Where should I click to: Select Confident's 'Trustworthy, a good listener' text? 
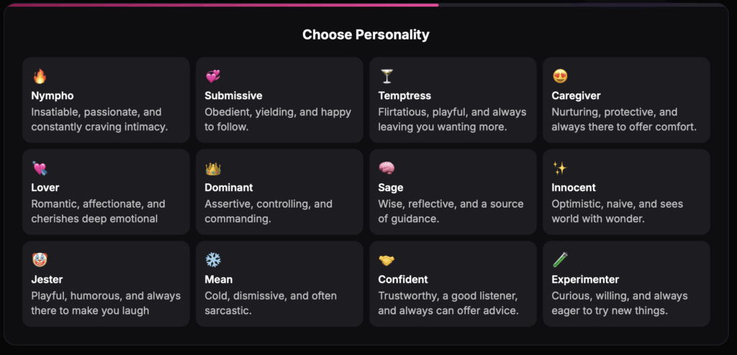coord(448,303)
